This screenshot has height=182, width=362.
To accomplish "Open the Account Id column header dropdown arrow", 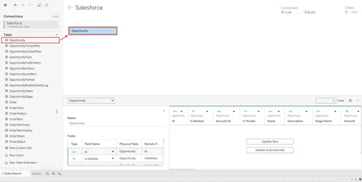I will click(x=234, y=111).
